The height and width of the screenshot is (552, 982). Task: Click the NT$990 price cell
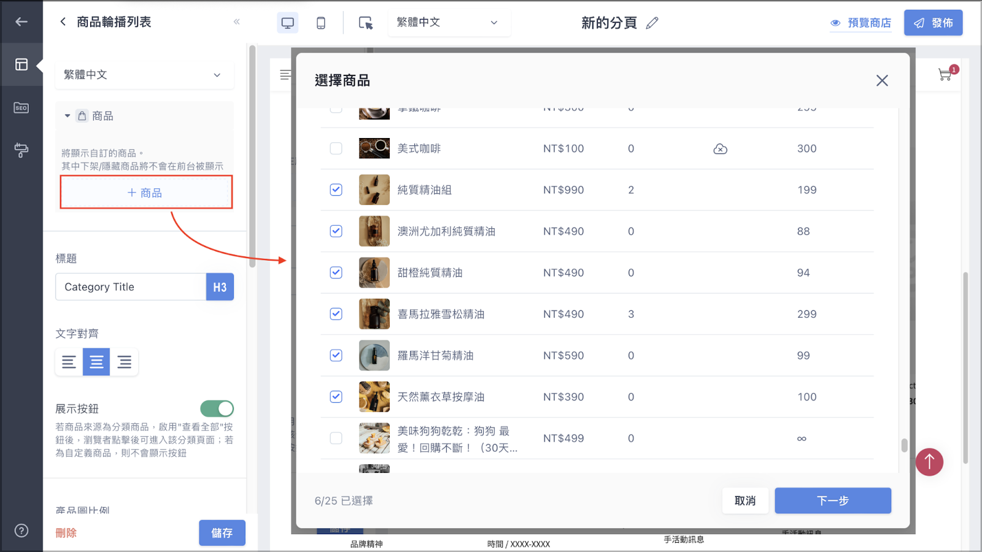pos(563,190)
